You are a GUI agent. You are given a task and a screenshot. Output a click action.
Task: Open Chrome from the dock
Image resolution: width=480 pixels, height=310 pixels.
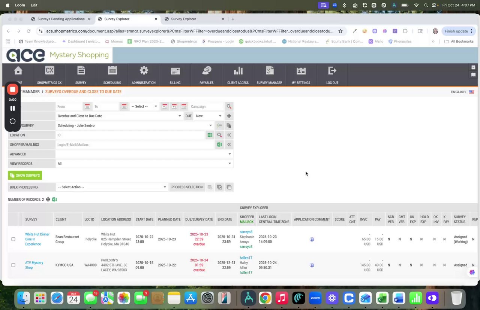click(265, 298)
